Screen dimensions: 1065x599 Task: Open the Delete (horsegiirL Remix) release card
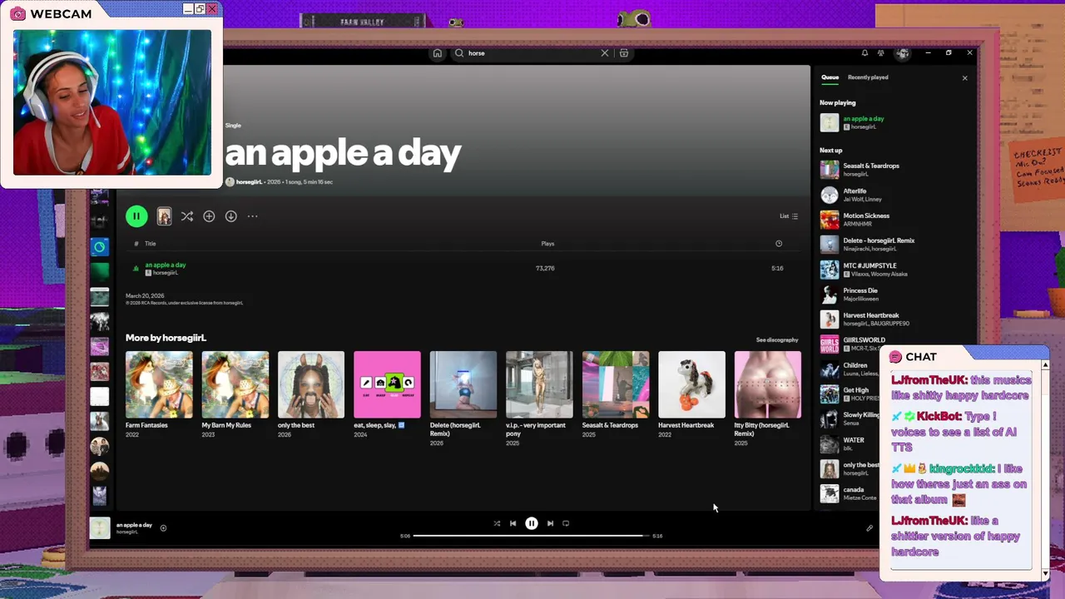(x=463, y=398)
